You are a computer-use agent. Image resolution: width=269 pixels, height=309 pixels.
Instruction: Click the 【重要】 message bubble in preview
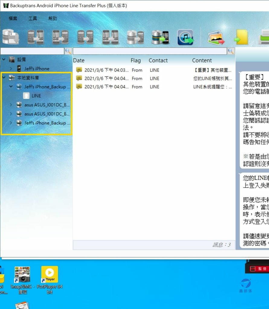255,120
